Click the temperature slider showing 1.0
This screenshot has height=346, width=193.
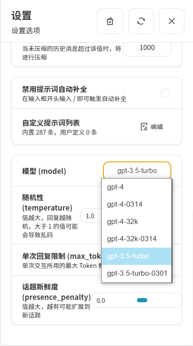tap(91, 216)
